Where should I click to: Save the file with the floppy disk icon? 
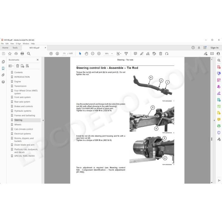[3, 54]
